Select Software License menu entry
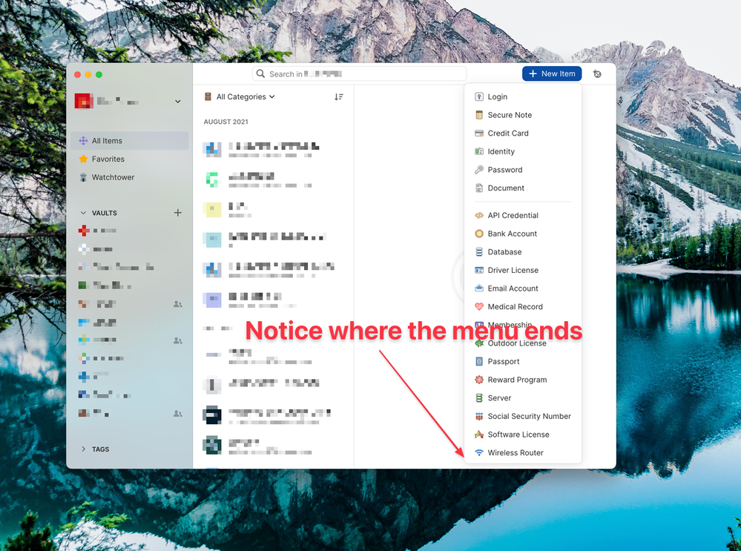The image size is (741, 551). [518, 435]
